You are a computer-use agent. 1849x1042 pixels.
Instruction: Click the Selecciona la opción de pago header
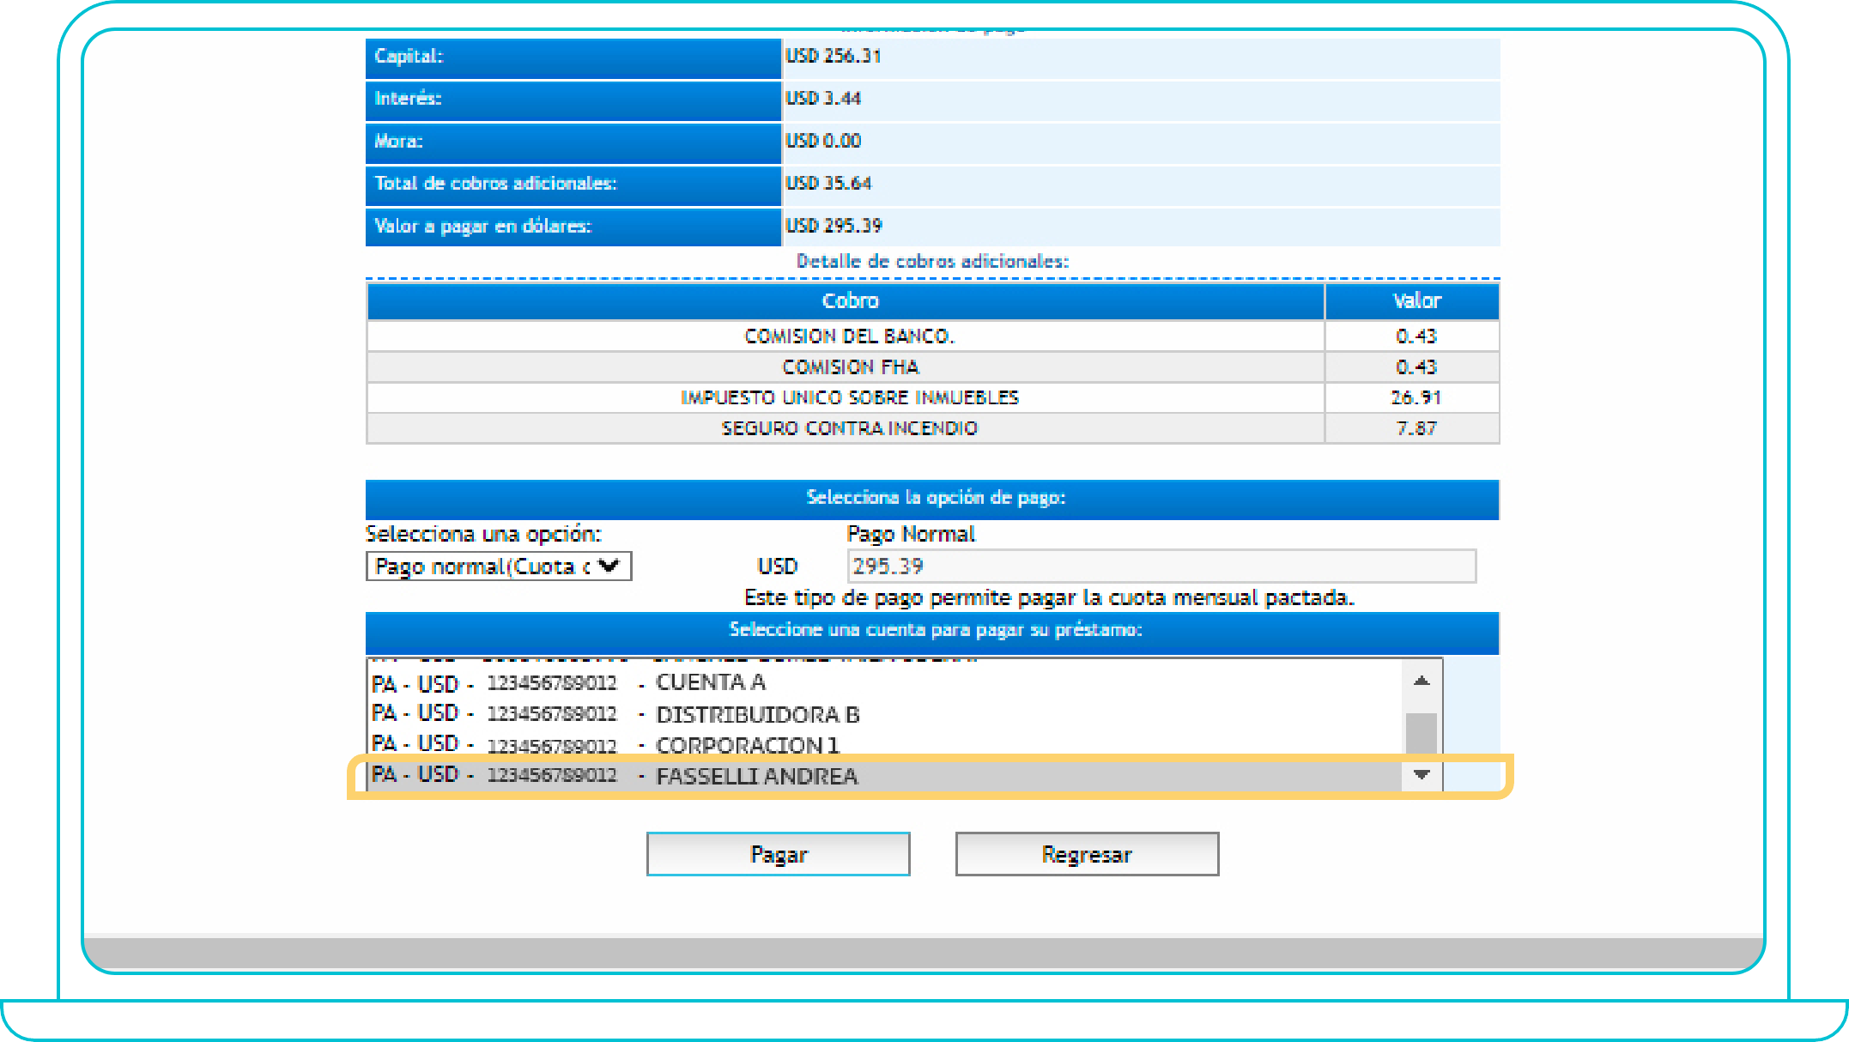pos(935,498)
